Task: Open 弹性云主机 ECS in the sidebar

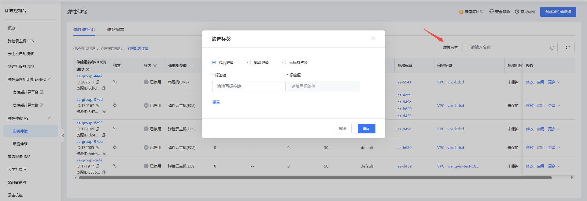Action: (x=21, y=41)
